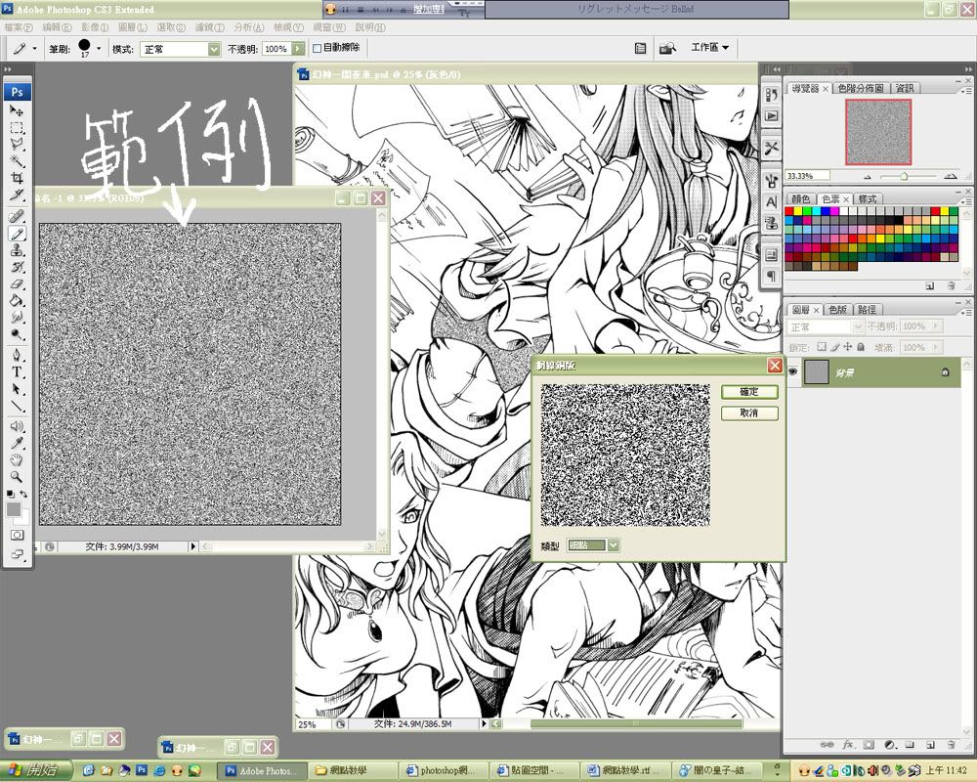This screenshot has width=977, height=782.
Task: Select the Zoom tool
Action: [x=17, y=478]
